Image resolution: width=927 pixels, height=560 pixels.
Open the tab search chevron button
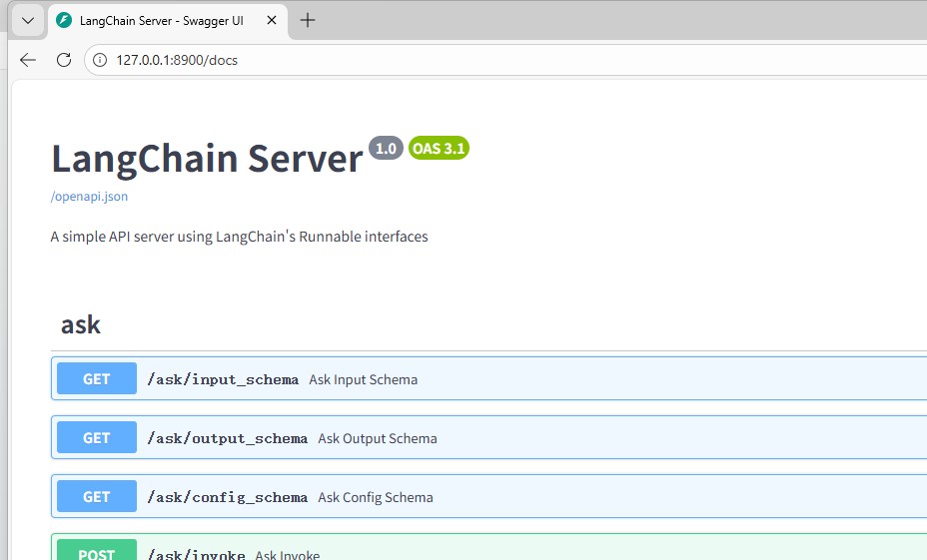click(27, 20)
